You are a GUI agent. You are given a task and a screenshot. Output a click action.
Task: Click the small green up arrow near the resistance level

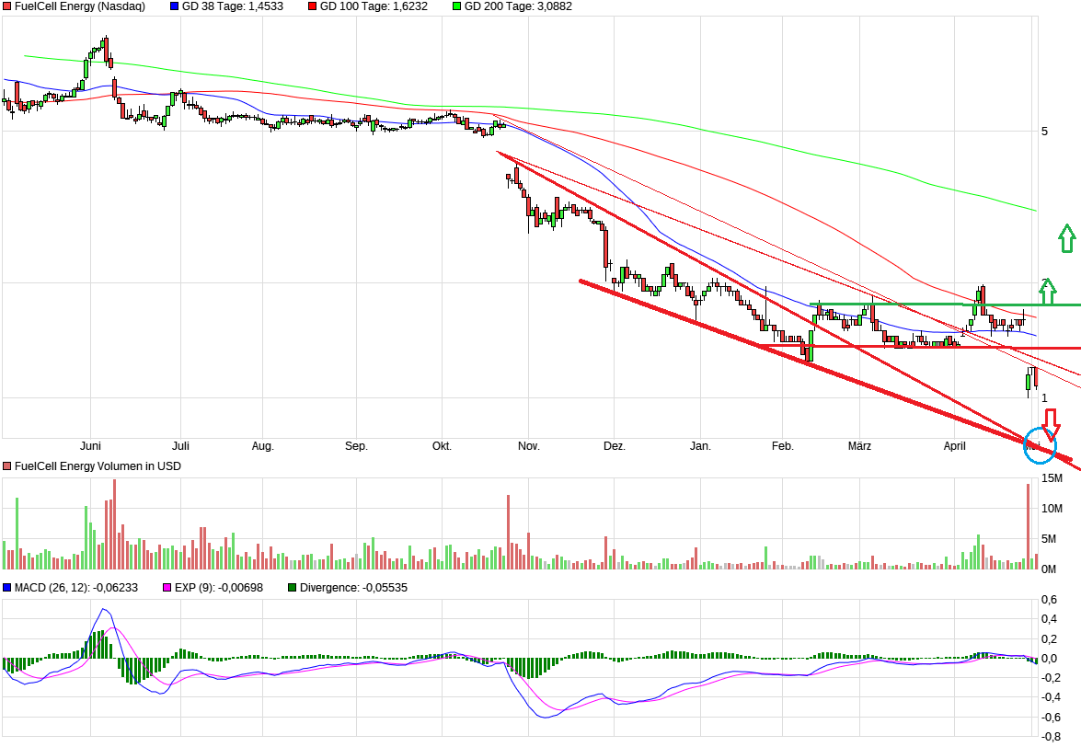pos(1048,293)
